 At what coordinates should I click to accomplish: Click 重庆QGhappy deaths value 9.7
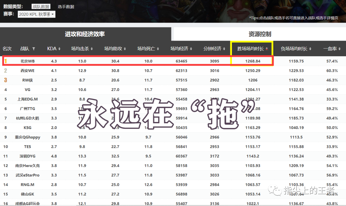coord(148,137)
